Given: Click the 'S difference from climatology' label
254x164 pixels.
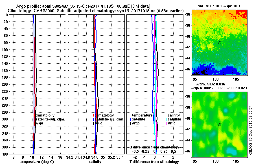Looking at the screenshot, I should pyautogui.click(x=154, y=147).
